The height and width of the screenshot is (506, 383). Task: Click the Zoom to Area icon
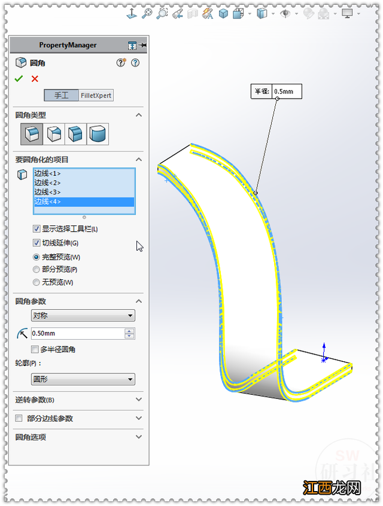[162, 14]
